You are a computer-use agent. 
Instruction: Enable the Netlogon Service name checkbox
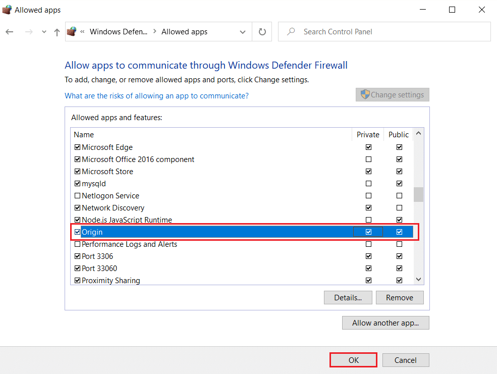tap(77, 195)
